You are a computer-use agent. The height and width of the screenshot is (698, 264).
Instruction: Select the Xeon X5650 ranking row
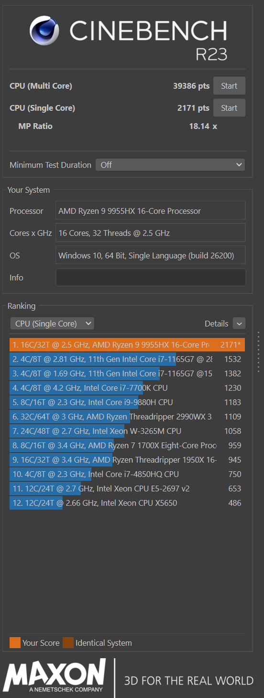coord(127,503)
